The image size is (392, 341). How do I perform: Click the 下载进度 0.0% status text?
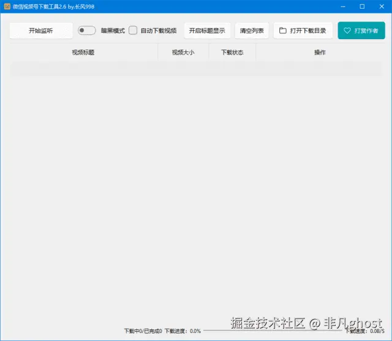point(183,331)
